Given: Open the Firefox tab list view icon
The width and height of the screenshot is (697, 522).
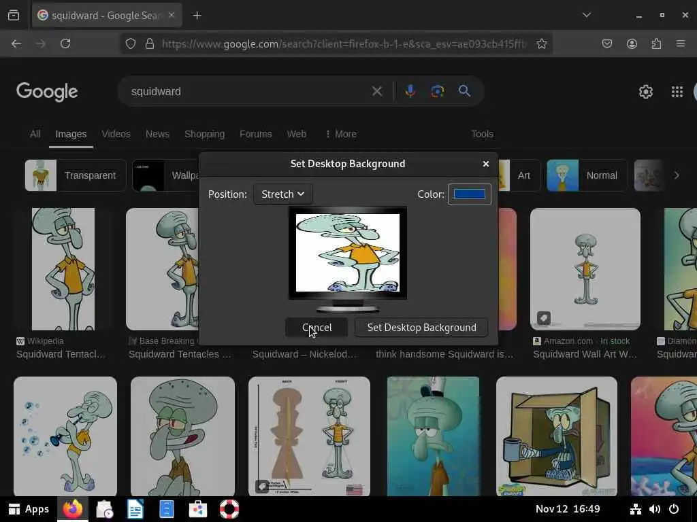Looking at the screenshot, I should click(x=14, y=16).
